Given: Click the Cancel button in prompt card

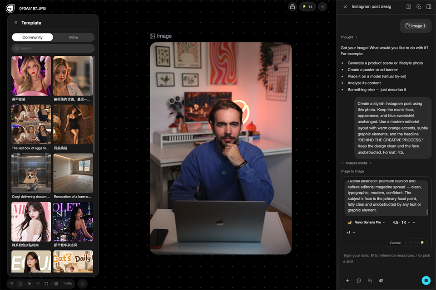Looking at the screenshot, I should [395, 243].
